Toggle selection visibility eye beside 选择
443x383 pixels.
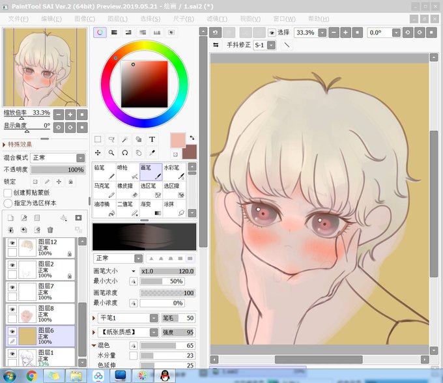[272, 33]
